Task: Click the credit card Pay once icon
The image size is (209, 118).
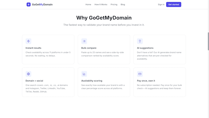Action: 140,74
